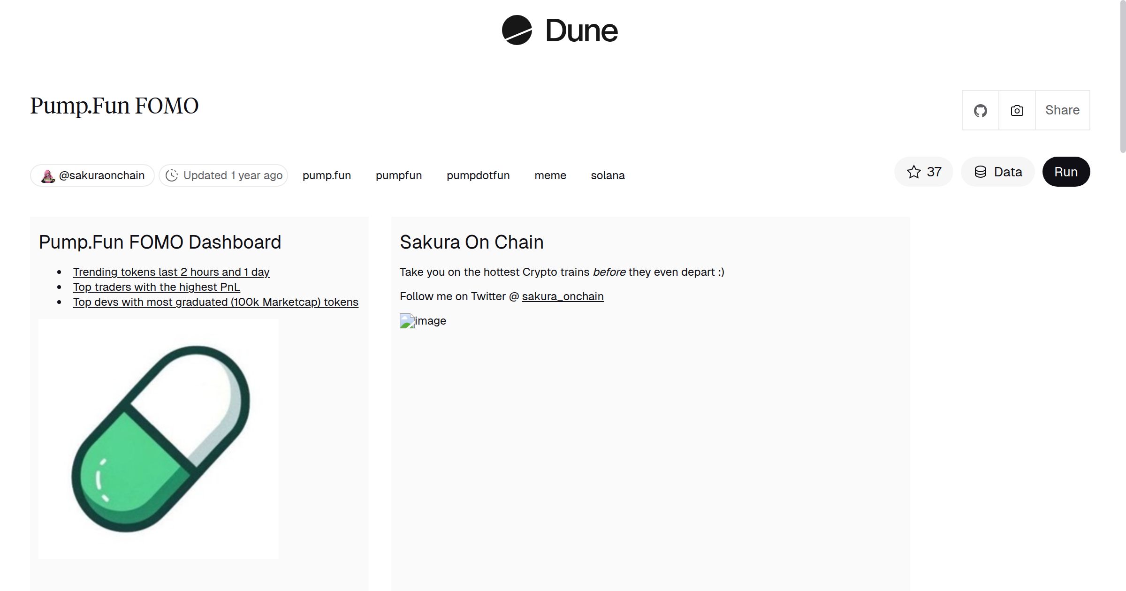This screenshot has height=591, width=1126.
Task: Select the pumpdotfun tag
Action: point(478,175)
